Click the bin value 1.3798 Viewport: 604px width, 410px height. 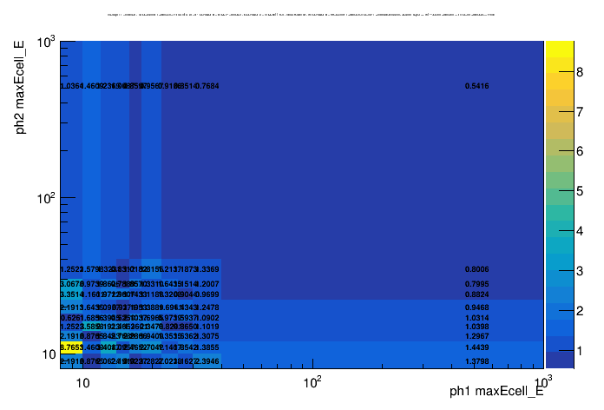476,360
